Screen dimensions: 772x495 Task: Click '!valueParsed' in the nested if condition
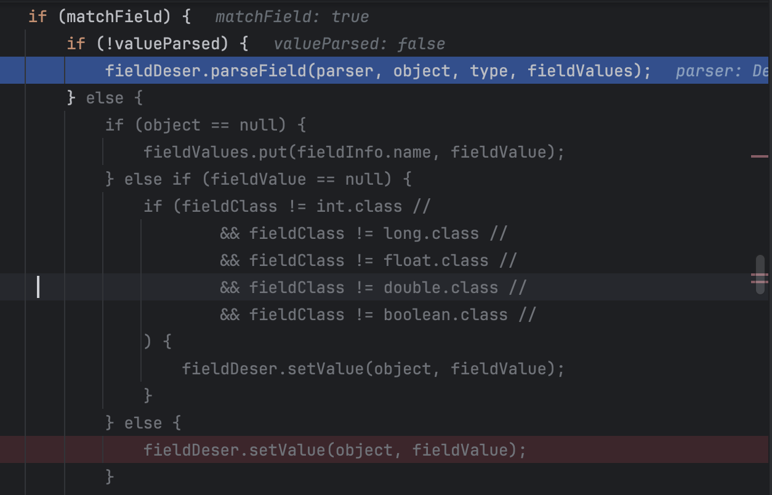[162, 44]
